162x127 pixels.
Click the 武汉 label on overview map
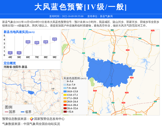pyautogui.click(x=26, y=102)
